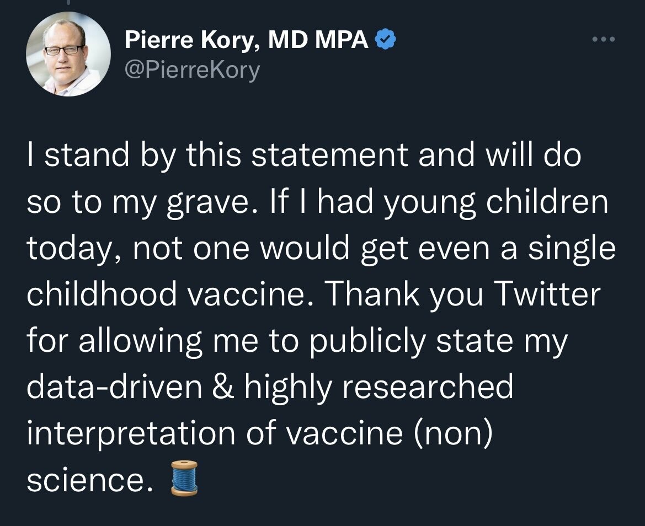645x526 pixels.
Task: Open the @PierreKory handle link
Action: pyautogui.click(x=192, y=70)
